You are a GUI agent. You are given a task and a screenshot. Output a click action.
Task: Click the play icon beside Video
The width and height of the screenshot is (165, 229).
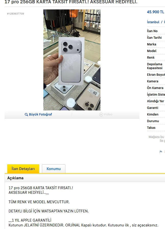(101, 115)
